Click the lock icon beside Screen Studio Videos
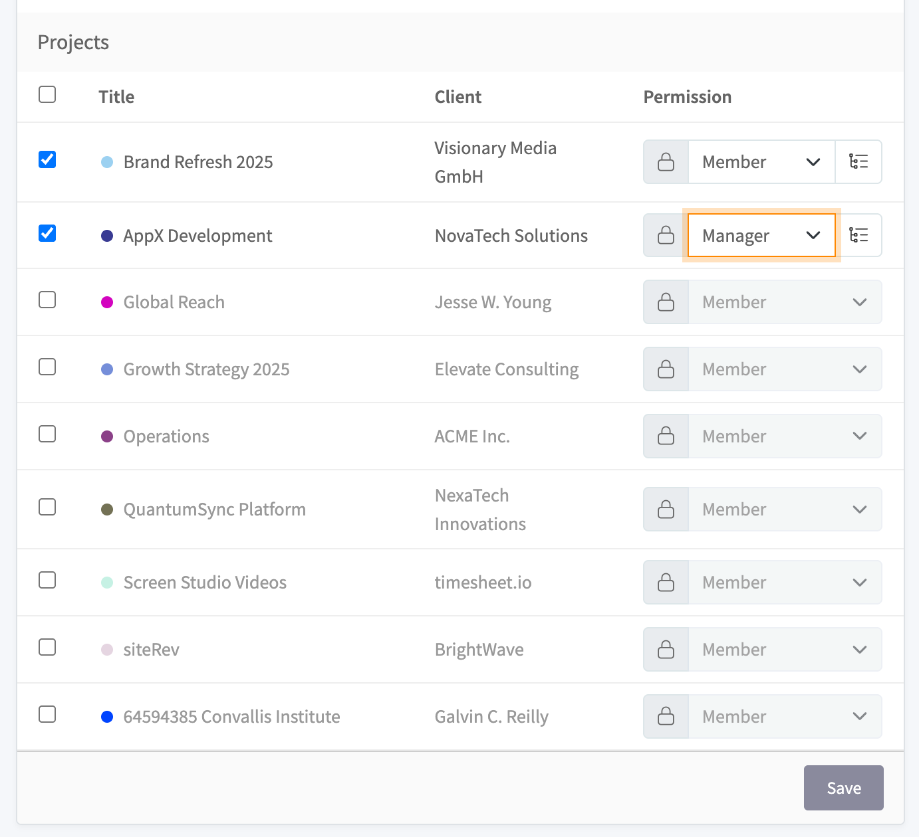 [665, 582]
